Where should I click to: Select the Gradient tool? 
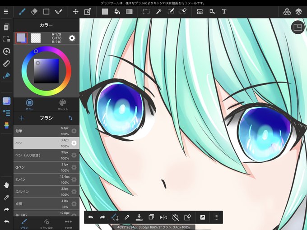[129, 12]
